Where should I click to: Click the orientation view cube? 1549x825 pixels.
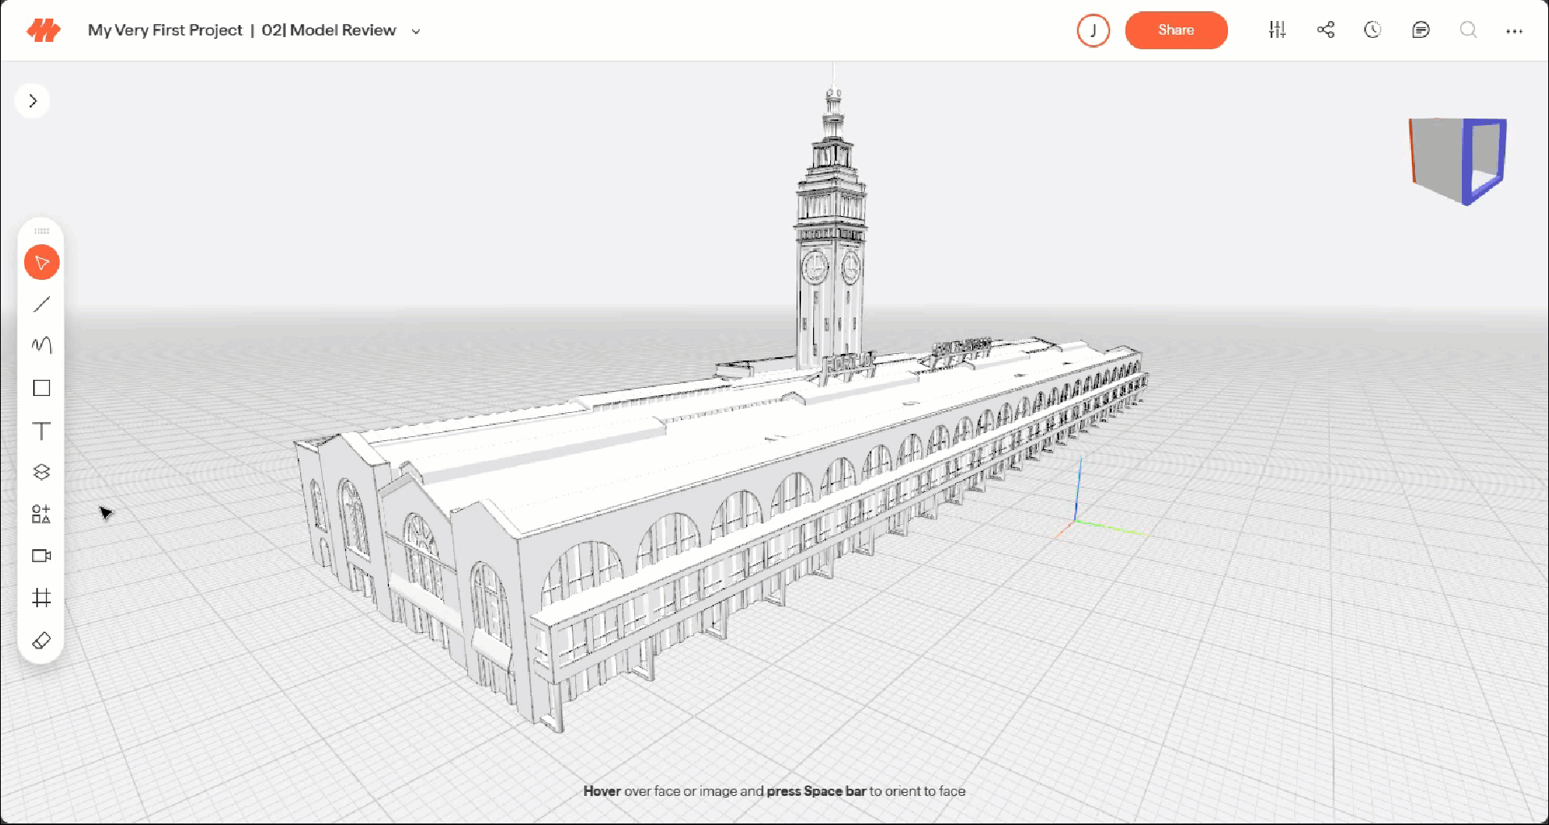click(x=1458, y=160)
